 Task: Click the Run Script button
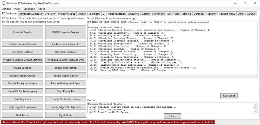point(229,96)
